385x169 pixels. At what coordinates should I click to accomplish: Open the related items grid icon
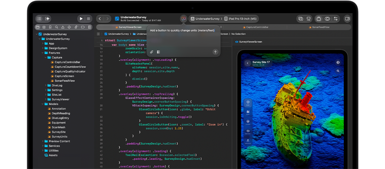98,34
